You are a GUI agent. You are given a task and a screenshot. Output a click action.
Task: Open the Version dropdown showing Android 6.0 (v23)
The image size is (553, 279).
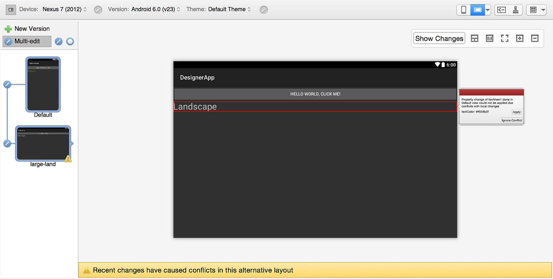[x=156, y=9]
